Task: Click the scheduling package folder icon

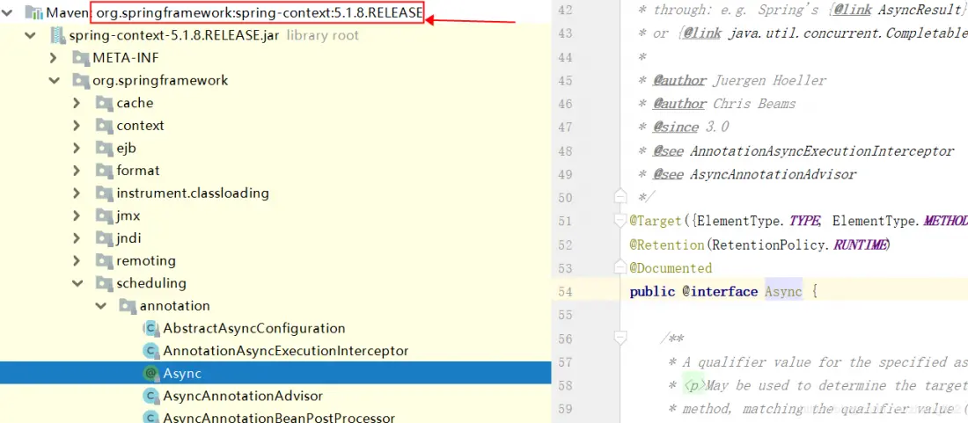Action: 105,284
